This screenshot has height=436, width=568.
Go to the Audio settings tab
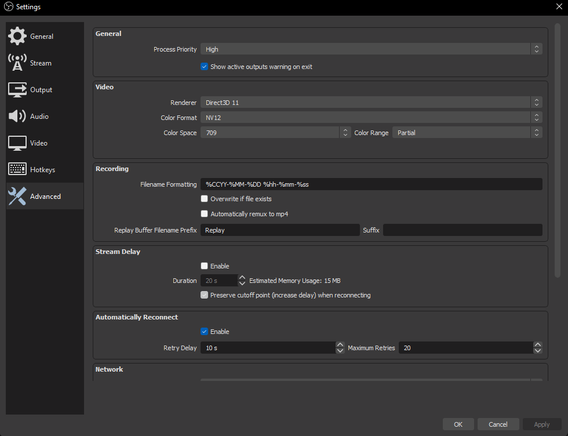tap(45, 117)
